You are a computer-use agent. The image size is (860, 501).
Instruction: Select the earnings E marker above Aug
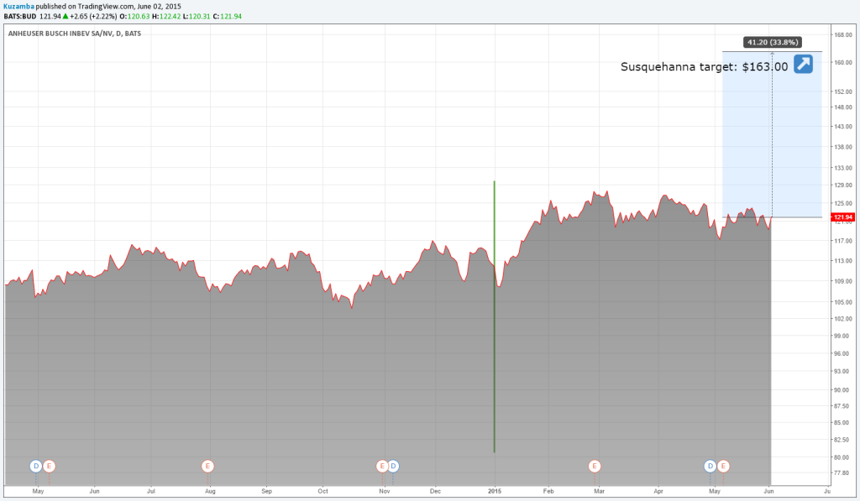(207, 466)
